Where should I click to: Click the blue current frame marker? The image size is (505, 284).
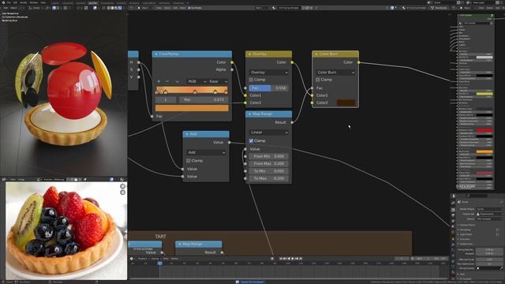pos(159,263)
